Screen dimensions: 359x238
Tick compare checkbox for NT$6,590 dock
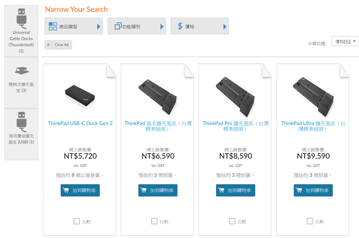pyautogui.click(x=155, y=221)
